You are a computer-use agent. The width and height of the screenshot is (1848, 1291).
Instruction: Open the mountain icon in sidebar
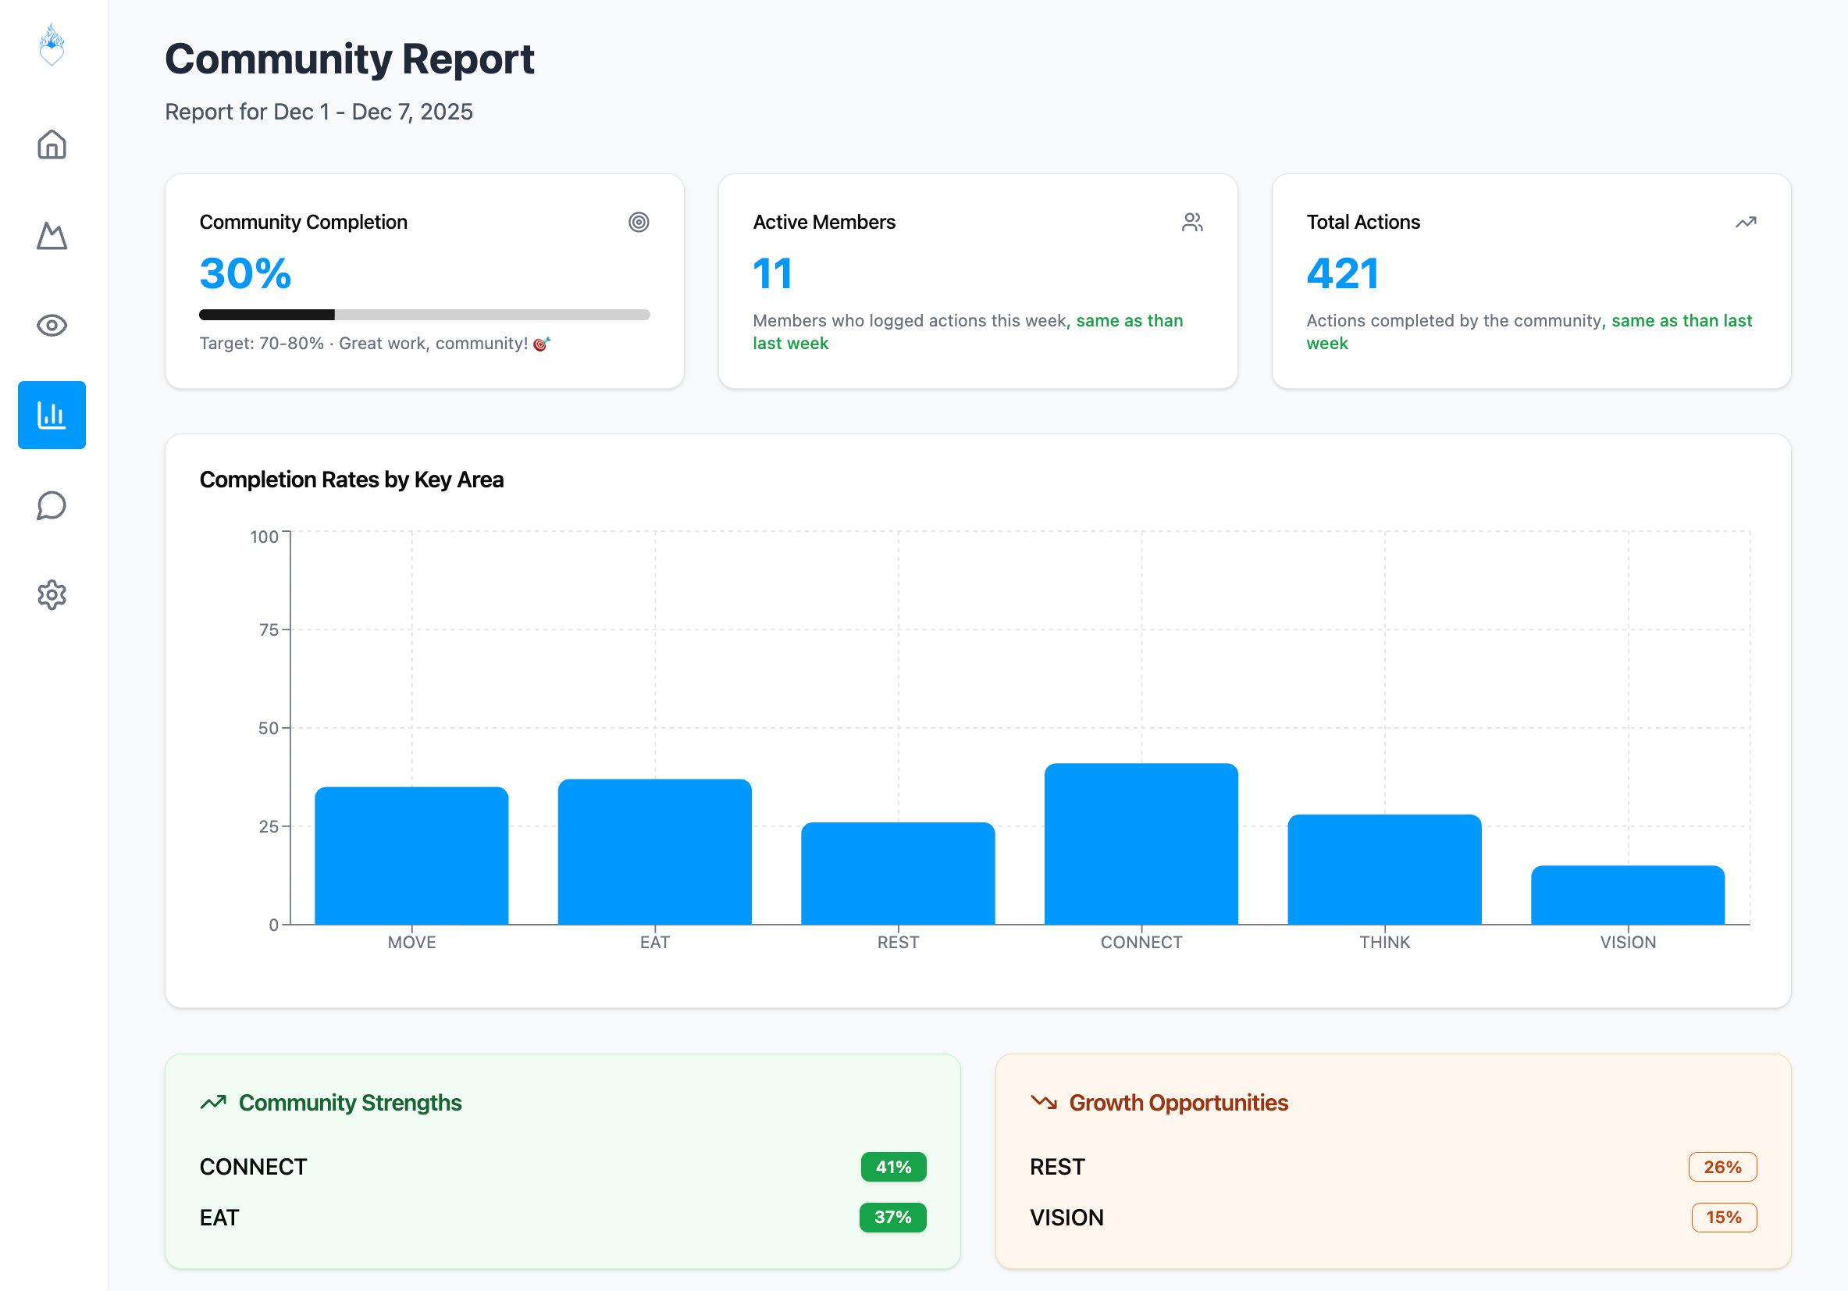pyautogui.click(x=52, y=236)
